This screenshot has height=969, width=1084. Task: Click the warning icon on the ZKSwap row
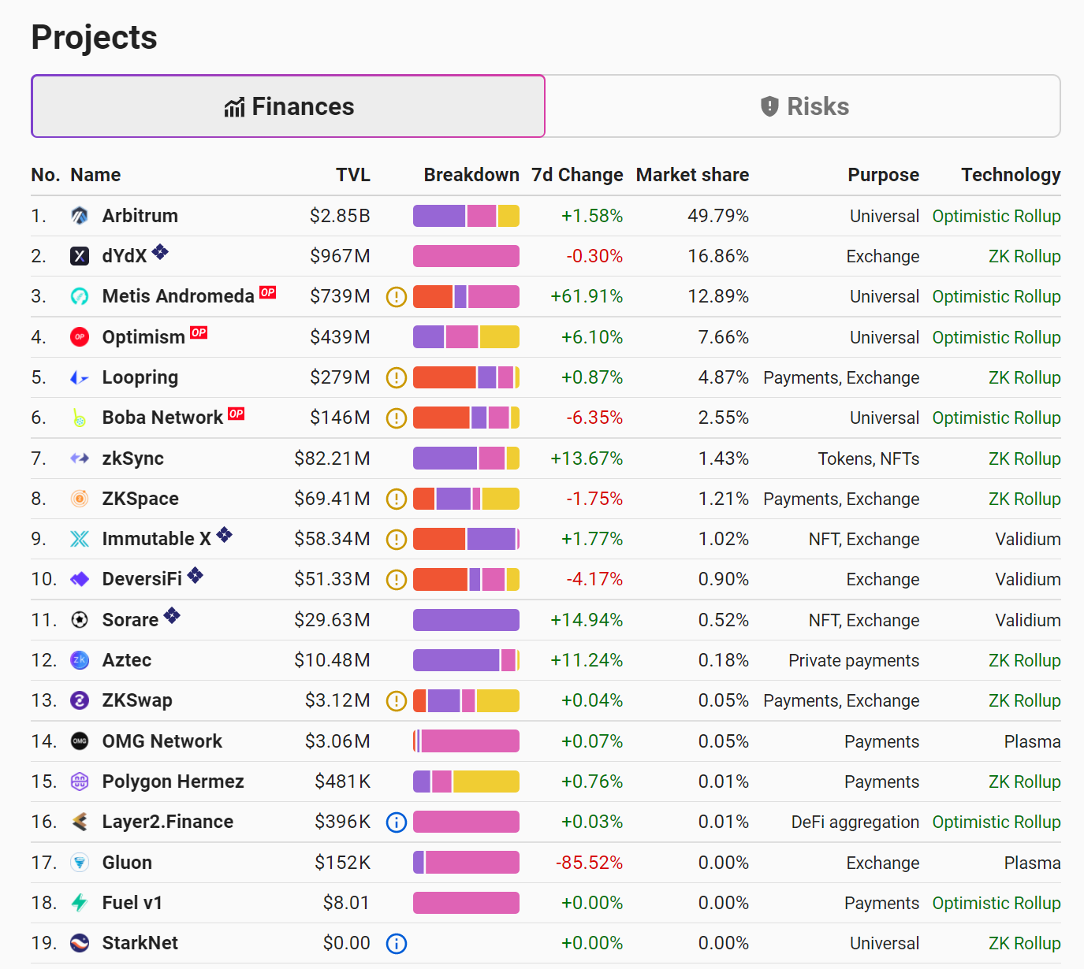tap(397, 701)
